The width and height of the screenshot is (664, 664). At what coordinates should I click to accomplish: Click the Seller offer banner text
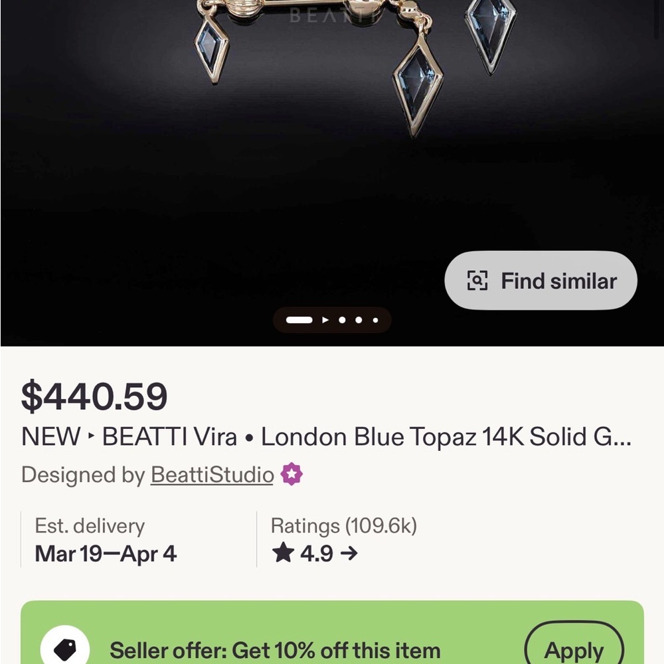pyautogui.click(x=276, y=650)
